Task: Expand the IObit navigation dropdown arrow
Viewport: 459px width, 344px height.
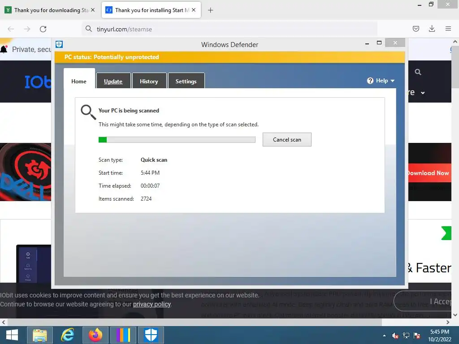Action: (423, 93)
